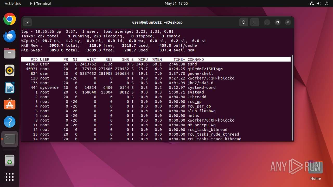Select the sshd process command
Screen dimensions: 333x187
point(192,64)
